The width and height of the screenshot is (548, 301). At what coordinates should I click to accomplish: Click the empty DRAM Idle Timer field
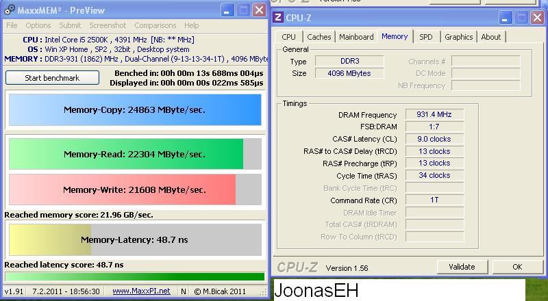(x=434, y=212)
